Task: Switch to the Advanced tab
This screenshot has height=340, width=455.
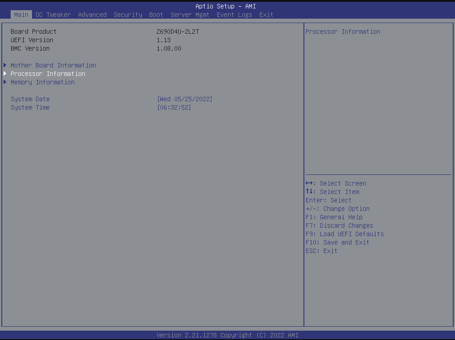Action: (x=92, y=15)
